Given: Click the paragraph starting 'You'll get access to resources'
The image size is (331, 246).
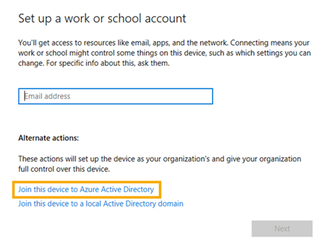Looking at the screenshot, I should 164,53.
